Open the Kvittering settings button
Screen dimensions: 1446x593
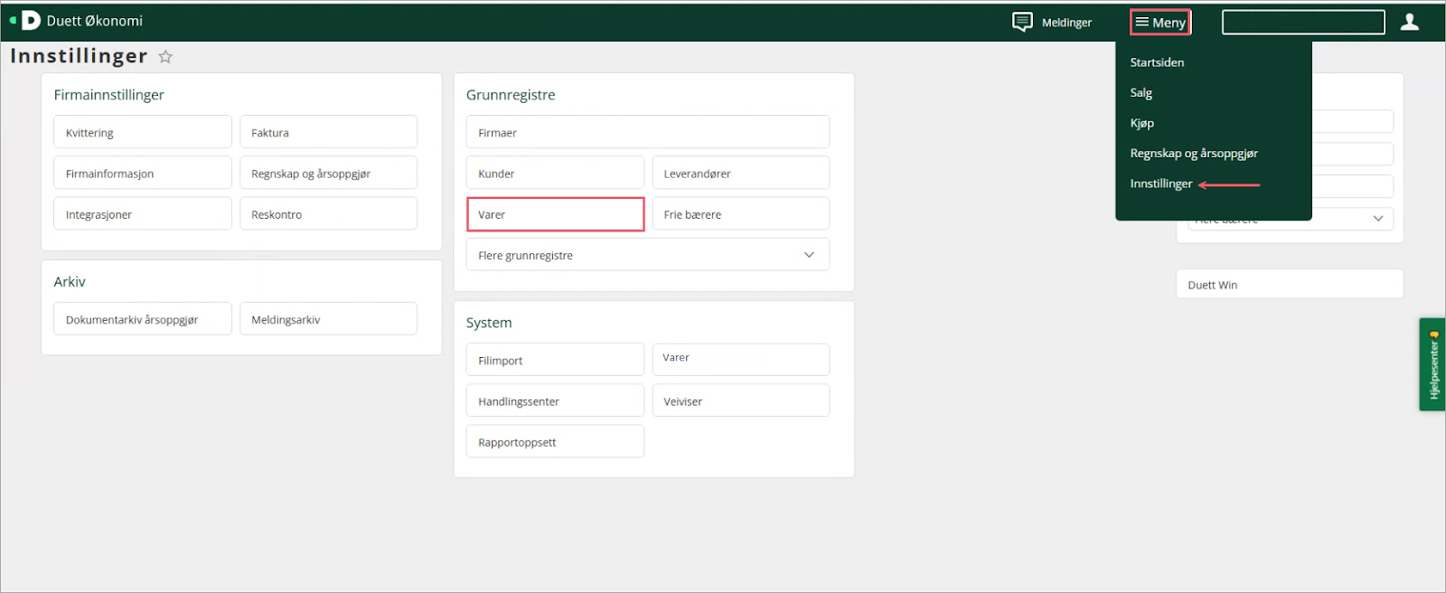143,132
